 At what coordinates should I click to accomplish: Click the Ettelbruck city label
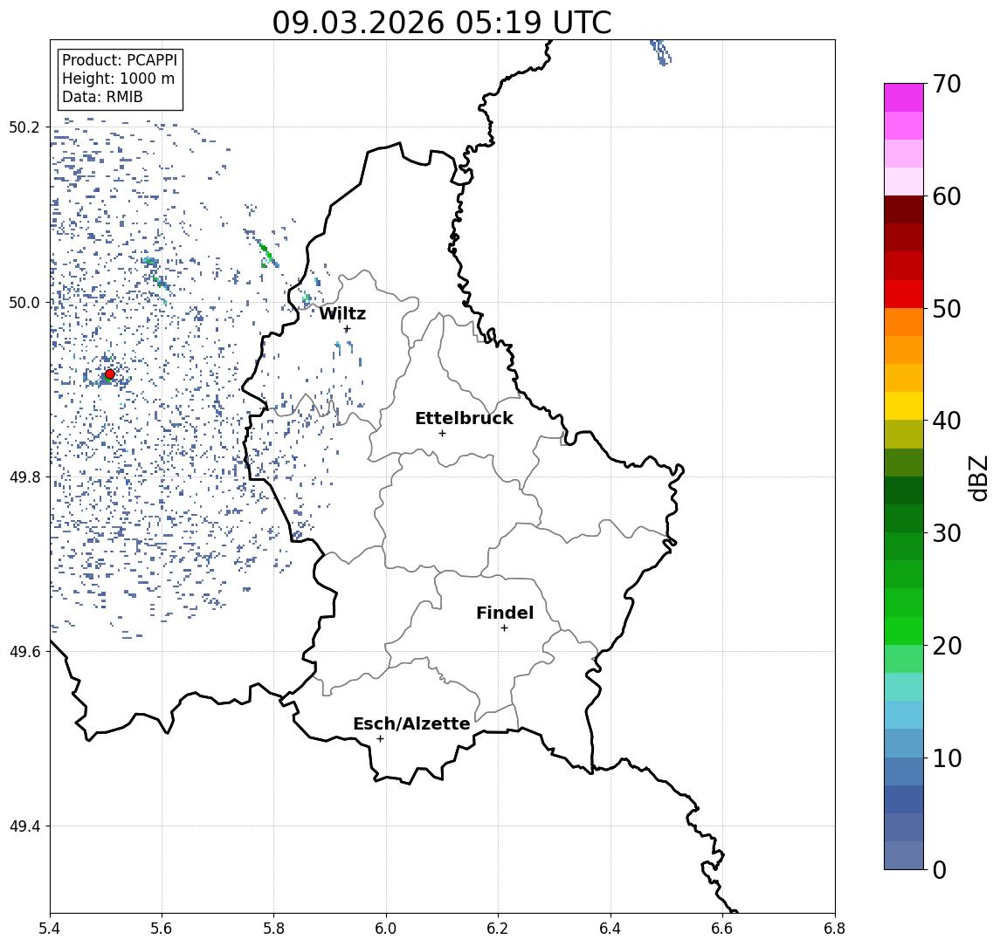[x=464, y=418]
